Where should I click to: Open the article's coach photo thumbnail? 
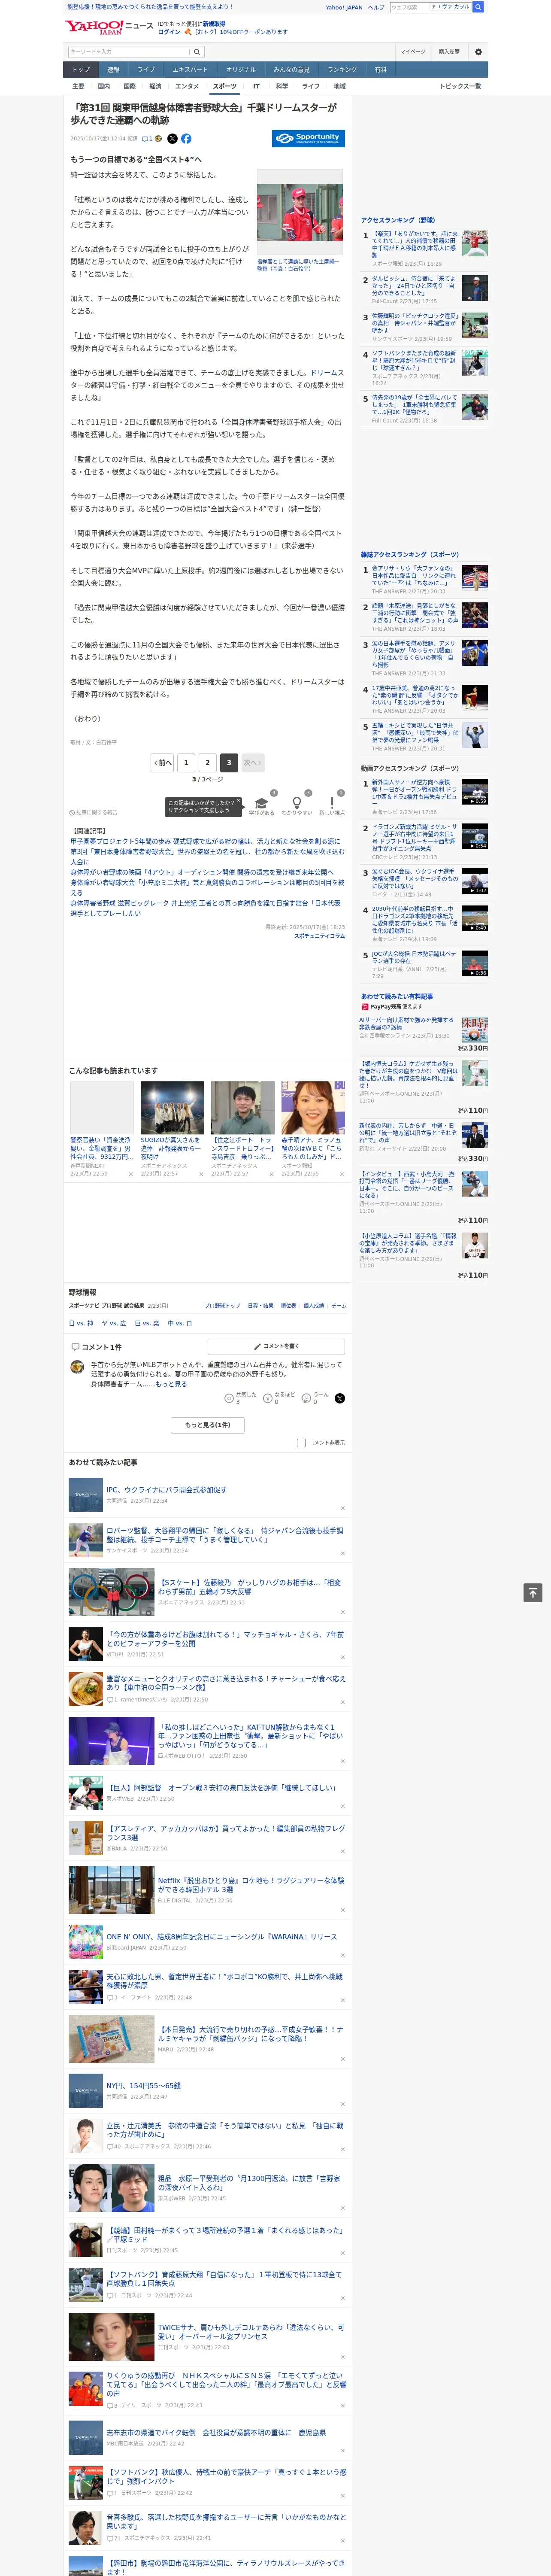[x=300, y=212]
